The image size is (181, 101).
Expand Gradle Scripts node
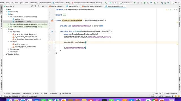(x=4, y=54)
